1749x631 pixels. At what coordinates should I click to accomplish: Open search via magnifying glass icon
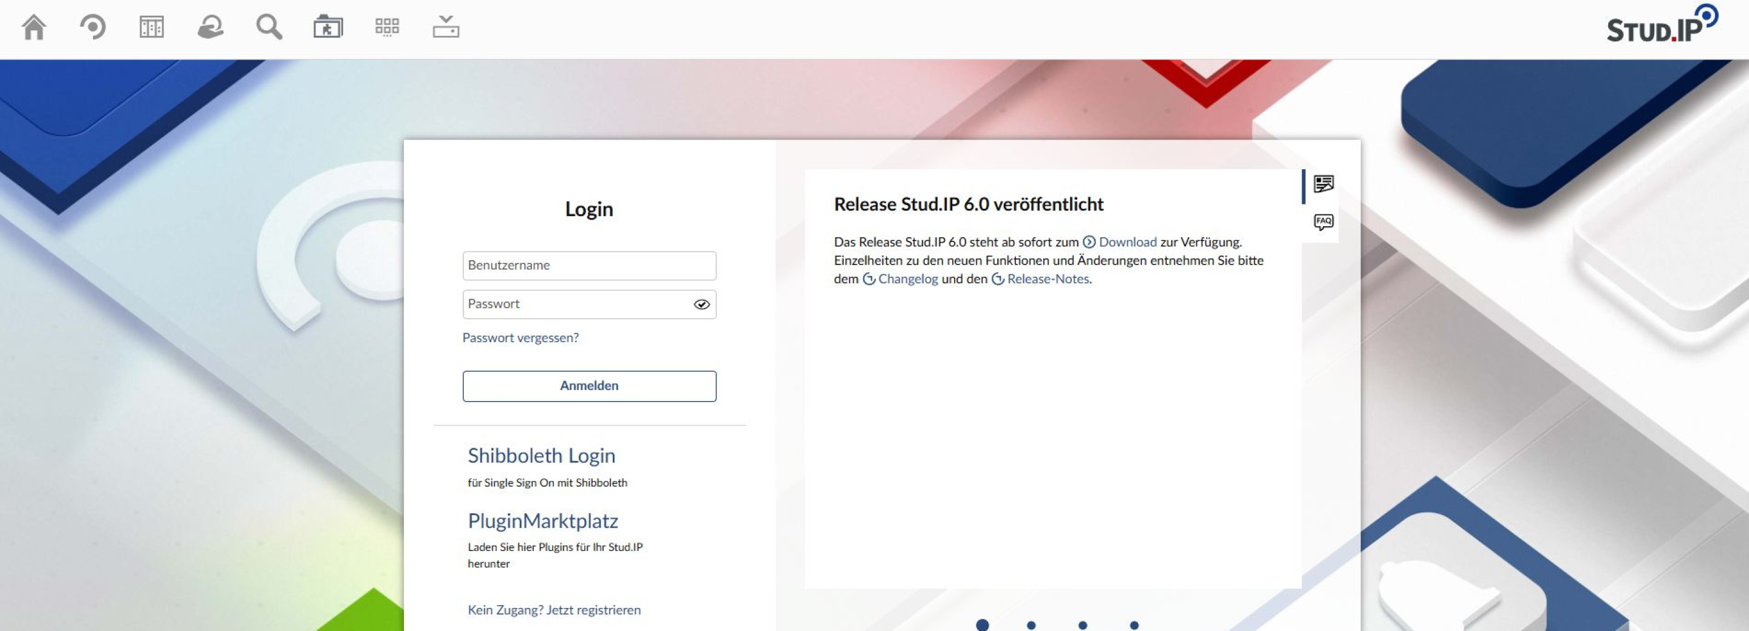pyautogui.click(x=269, y=28)
